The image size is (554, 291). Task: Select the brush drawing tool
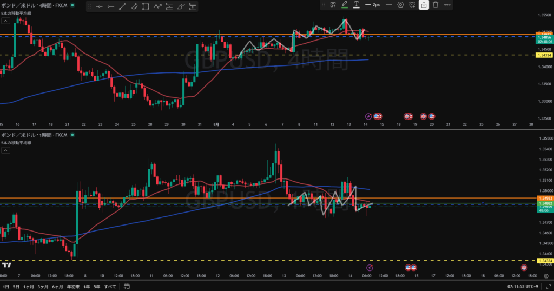pyautogui.click(x=181, y=6)
